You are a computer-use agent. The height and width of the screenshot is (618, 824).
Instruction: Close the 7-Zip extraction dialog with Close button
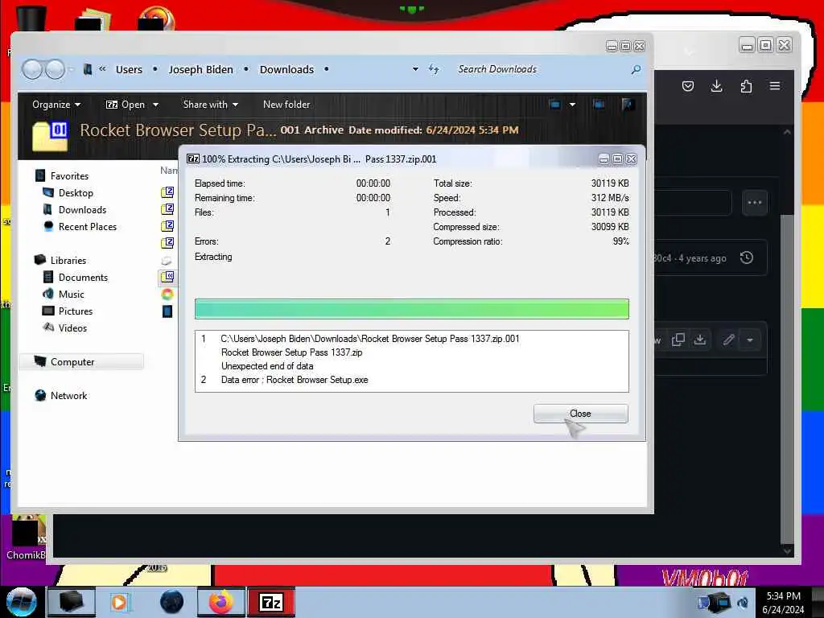pos(580,414)
